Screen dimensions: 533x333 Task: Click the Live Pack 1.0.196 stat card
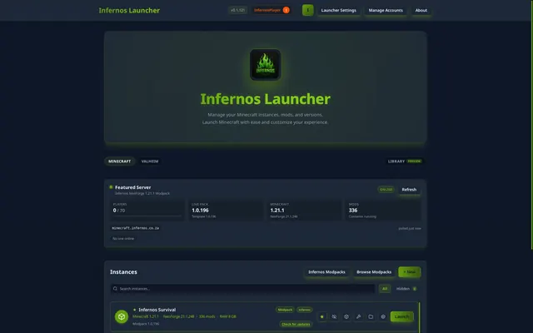click(x=226, y=211)
